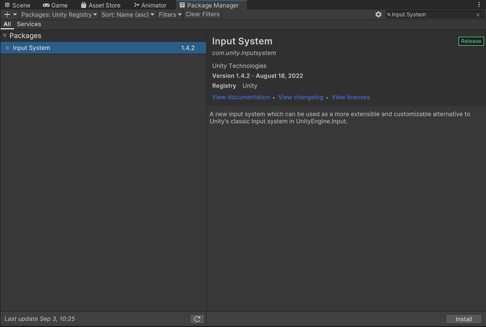Click the Clear Filters button
Image resolution: width=486 pixels, height=327 pixels.
click(x=202, y=14)
